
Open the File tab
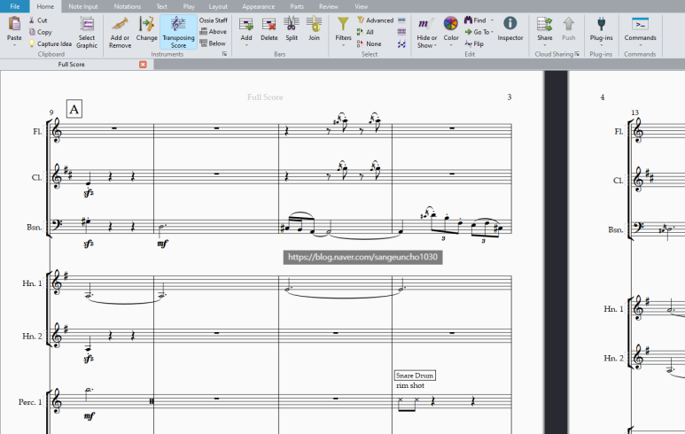(15, 6)
